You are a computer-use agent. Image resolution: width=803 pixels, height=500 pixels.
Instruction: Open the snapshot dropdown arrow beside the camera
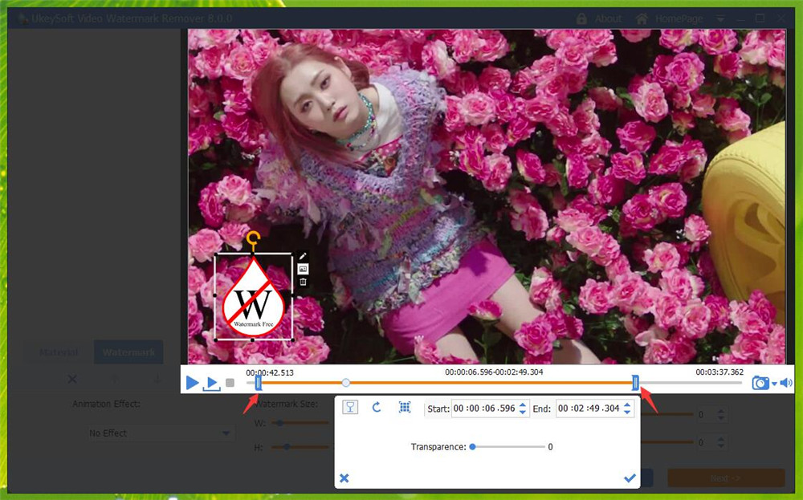774,384
